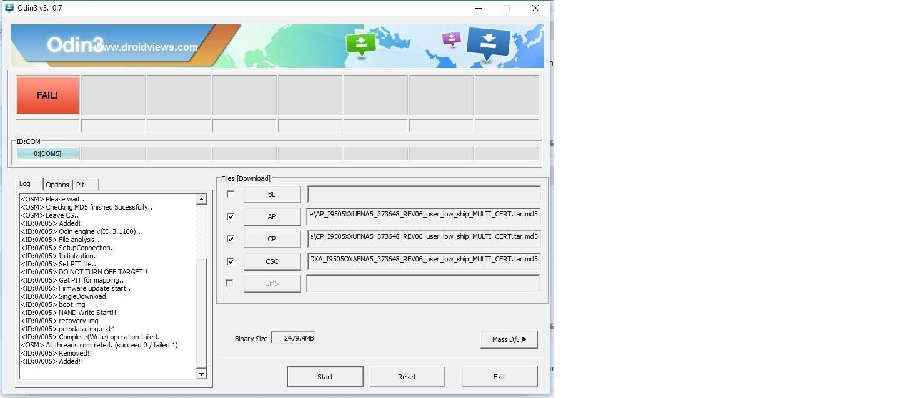Toggle the UMS checkbox
The width and height of the screenshot is (904, 398).
(x=231, y=283)
